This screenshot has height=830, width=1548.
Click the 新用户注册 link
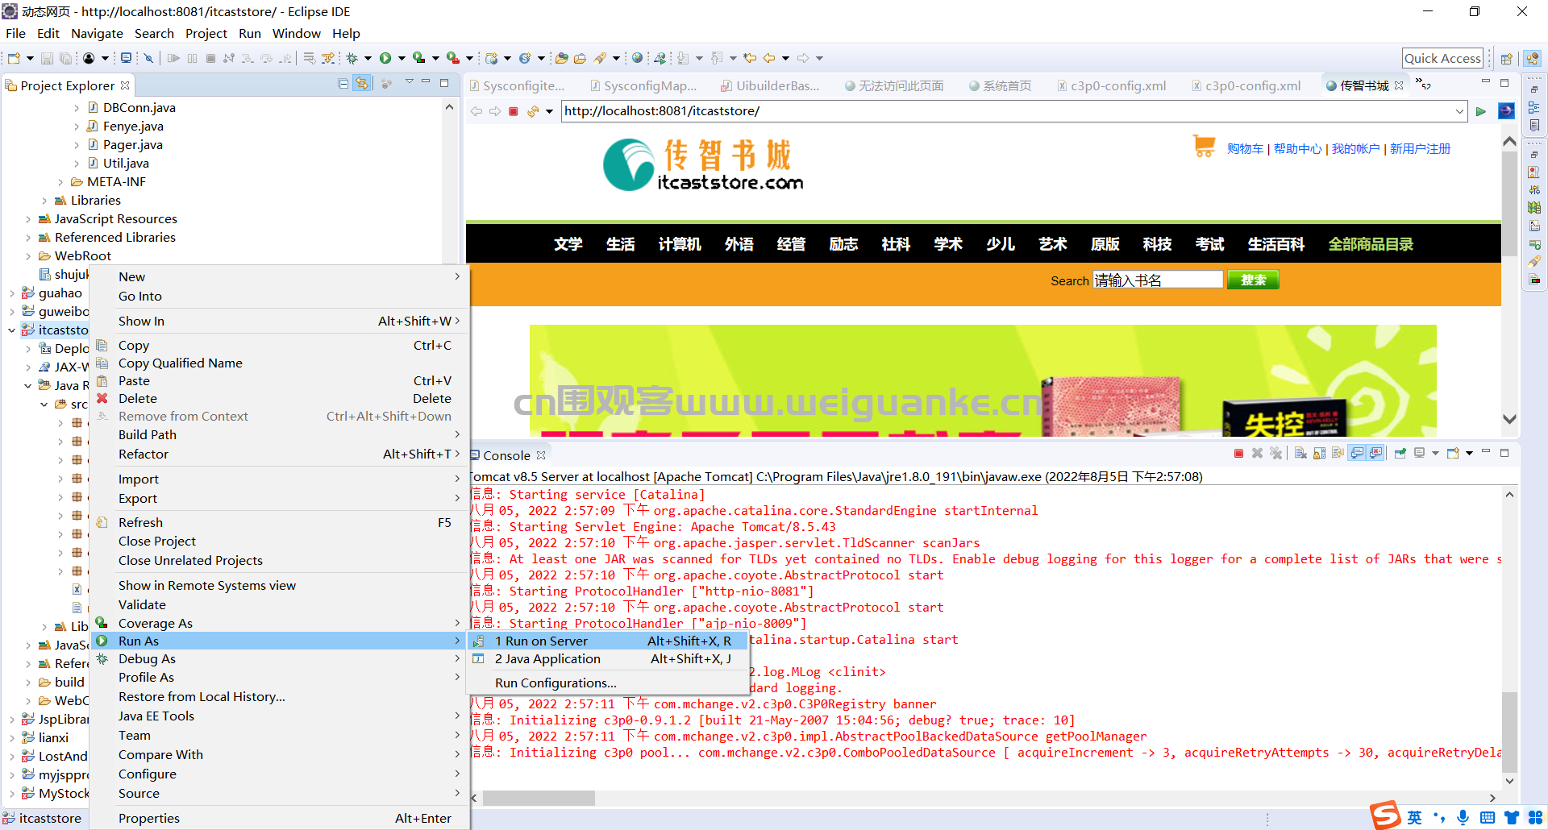[x=1420, y=149]
